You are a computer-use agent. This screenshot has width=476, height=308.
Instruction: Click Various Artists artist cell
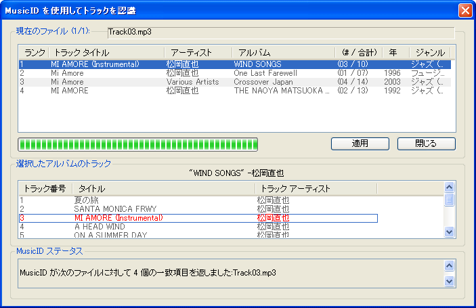tap(192, 82)
